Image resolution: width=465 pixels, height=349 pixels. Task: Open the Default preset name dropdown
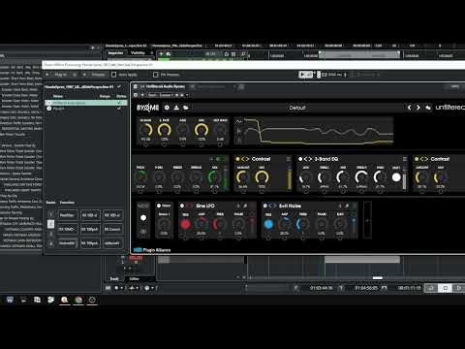point(297,108)
